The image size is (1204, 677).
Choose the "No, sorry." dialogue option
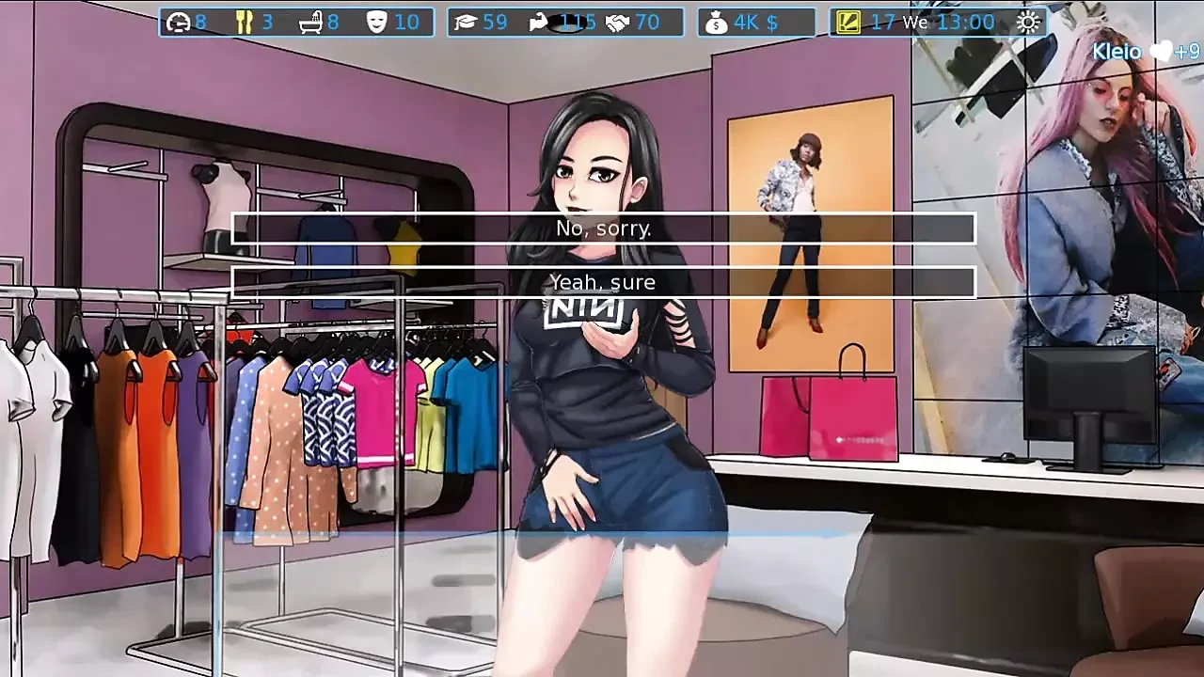[x=603, y=228]
